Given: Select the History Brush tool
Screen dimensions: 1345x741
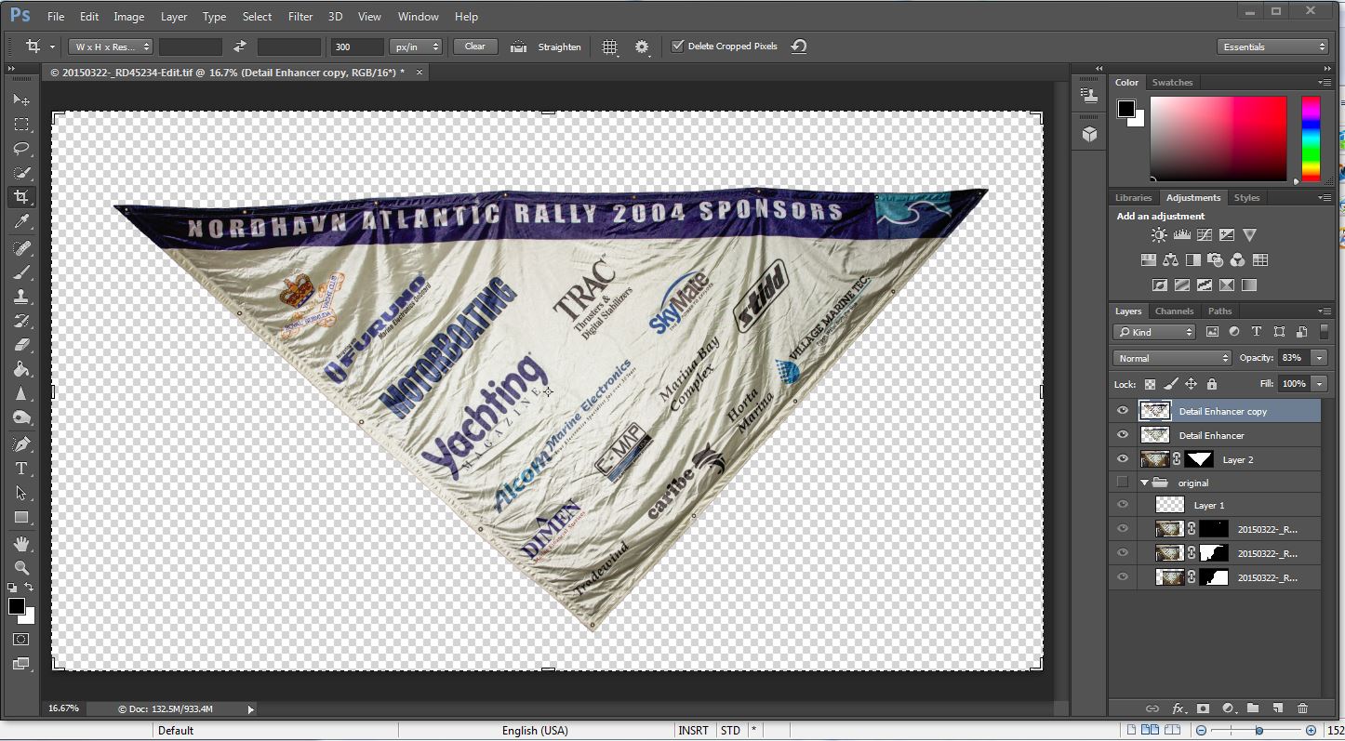Looking at the screenshot, I should pyautogui.click(x=20, y=321).
